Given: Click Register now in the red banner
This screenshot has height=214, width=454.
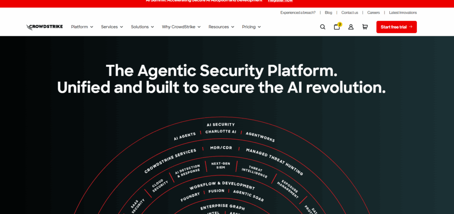Looking at the screenshot, I should 280,1.
